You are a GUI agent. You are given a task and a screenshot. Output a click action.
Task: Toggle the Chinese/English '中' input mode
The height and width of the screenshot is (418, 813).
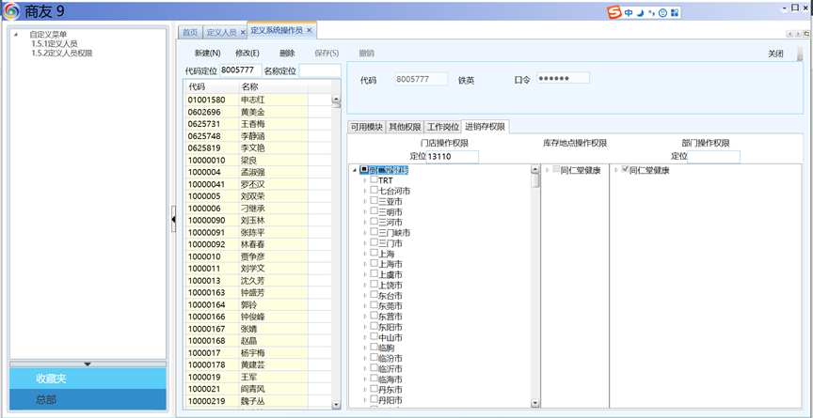pyautogui.click(x=629, y=13)
